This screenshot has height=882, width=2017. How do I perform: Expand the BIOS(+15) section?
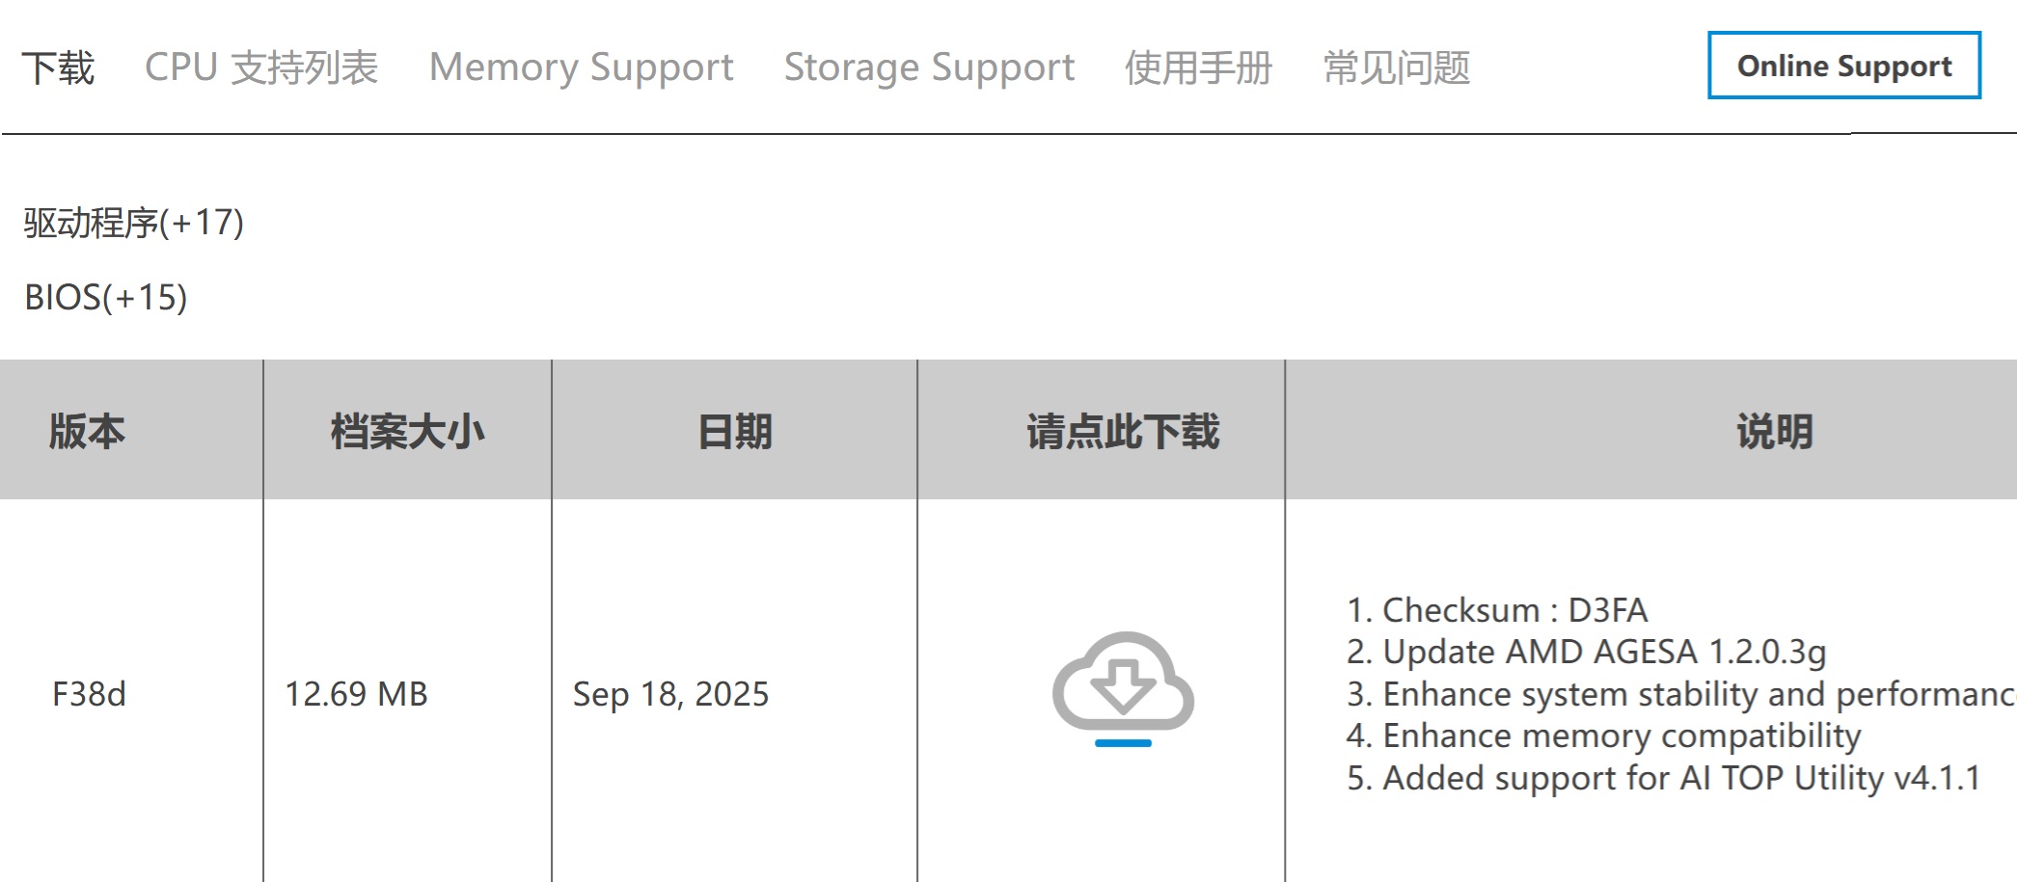pyautogui.click(x=106, y=299)
